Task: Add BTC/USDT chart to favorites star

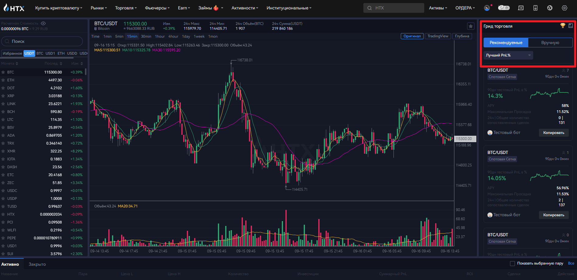Action: [471, 26]
